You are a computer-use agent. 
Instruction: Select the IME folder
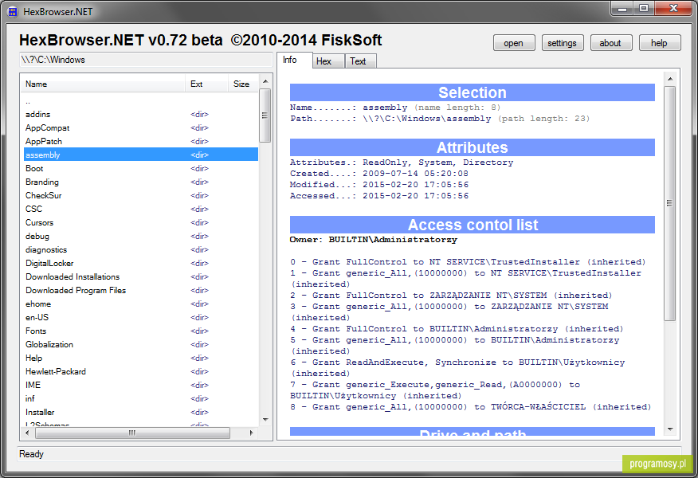tap(141, 386)
